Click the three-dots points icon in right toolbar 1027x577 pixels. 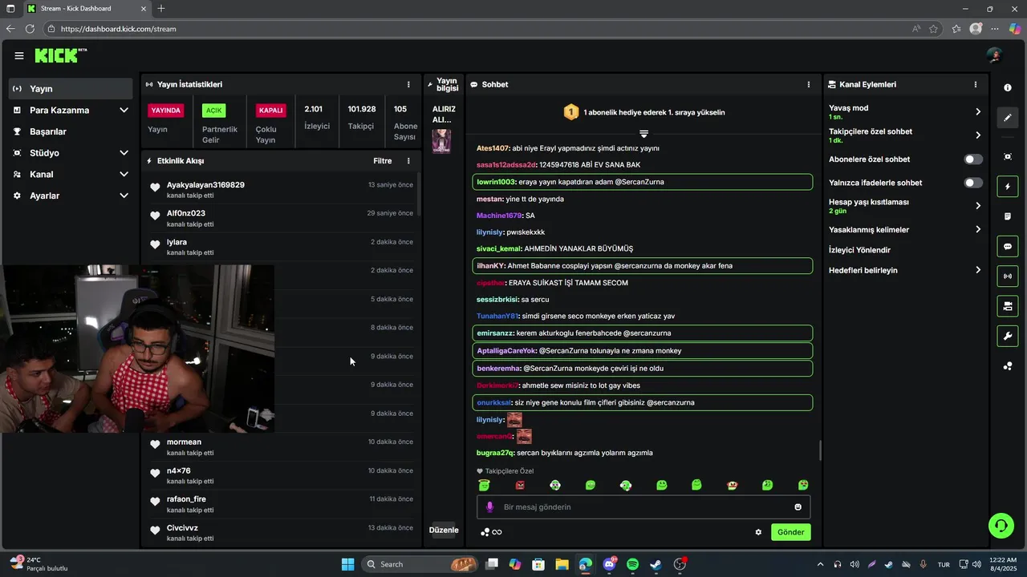(x=1008, y=366)
